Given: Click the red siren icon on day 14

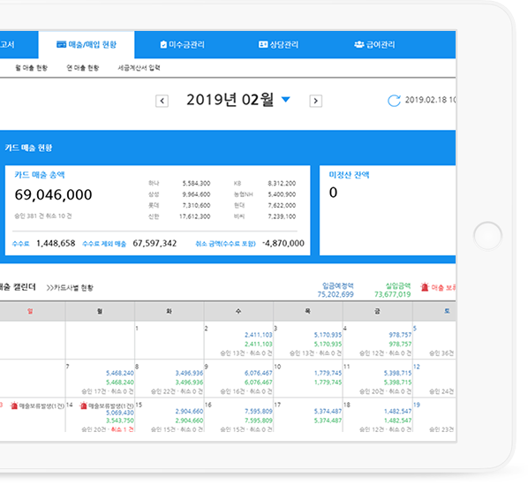Looking at the screenshot, I should (x=84, y=406).
